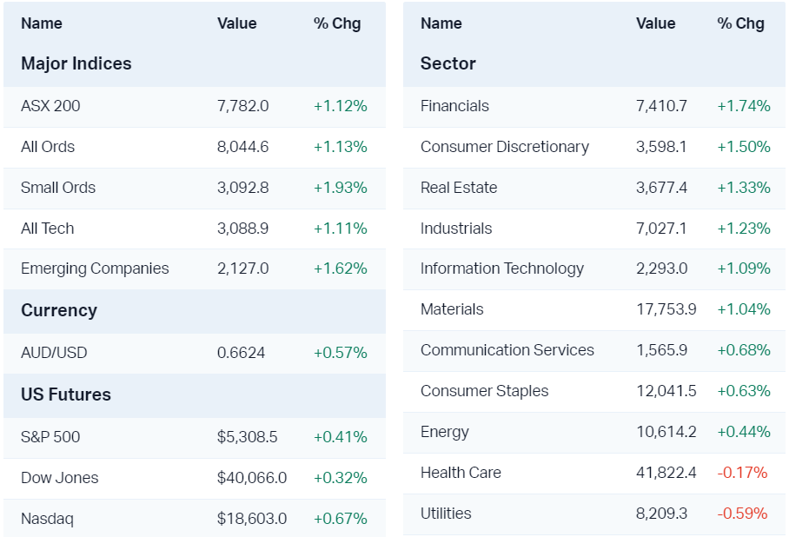Click the Value header in Major Indices table
Image resolution: width=789 pixels, height=537 pixels.
[x=237, y=23]
